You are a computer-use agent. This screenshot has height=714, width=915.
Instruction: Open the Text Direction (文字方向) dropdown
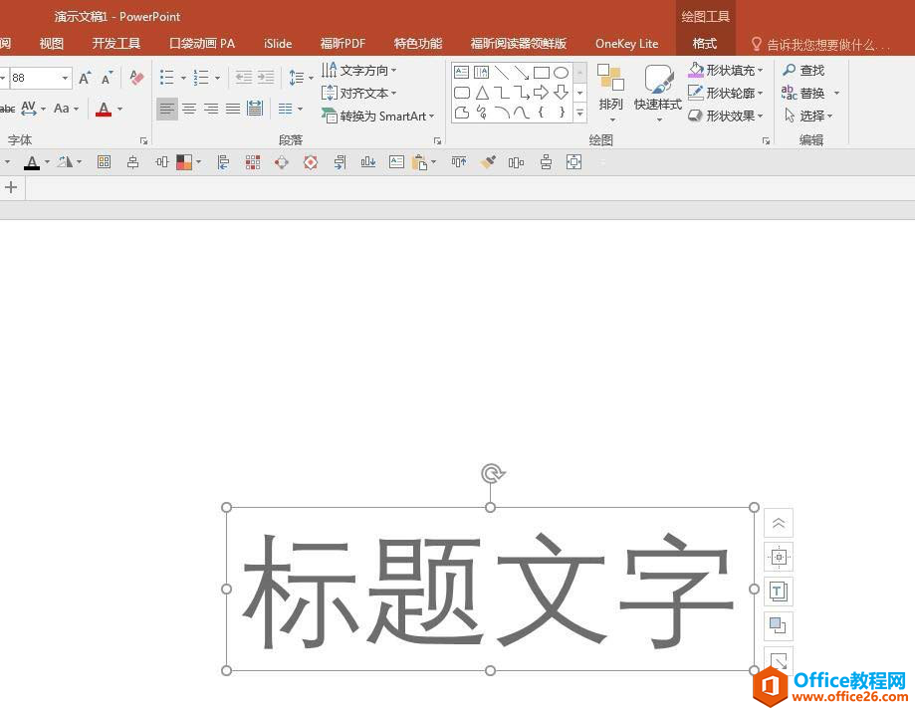(x=359, y=71)
